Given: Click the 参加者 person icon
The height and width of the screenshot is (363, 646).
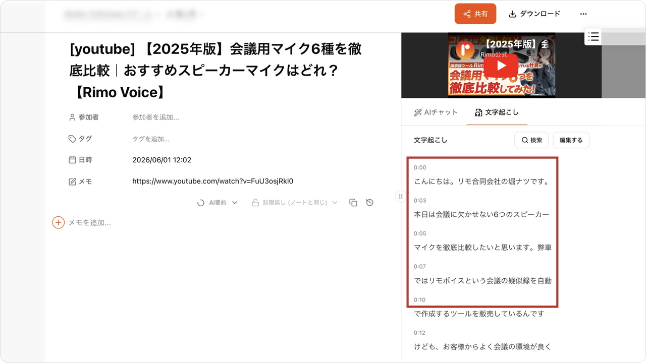Looking at the screenshot, I should pos(72,117).
